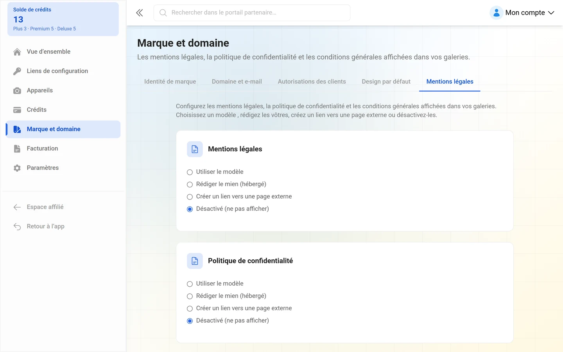Image resolution: width=563 pixels, height=352 pixels.
Task: Navigate to Liens de configuration
Action: pyautogui.click(x=63, y=71)
